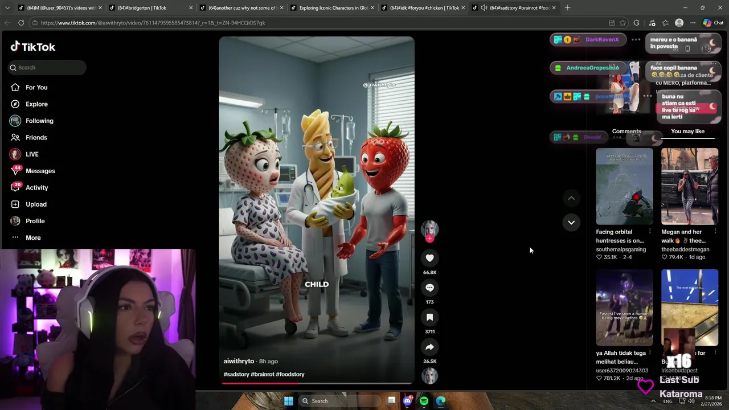The height and width of the screenshot is (410, 729).
Task: Switch to You may like tab
Action: [x=687, y=132]
